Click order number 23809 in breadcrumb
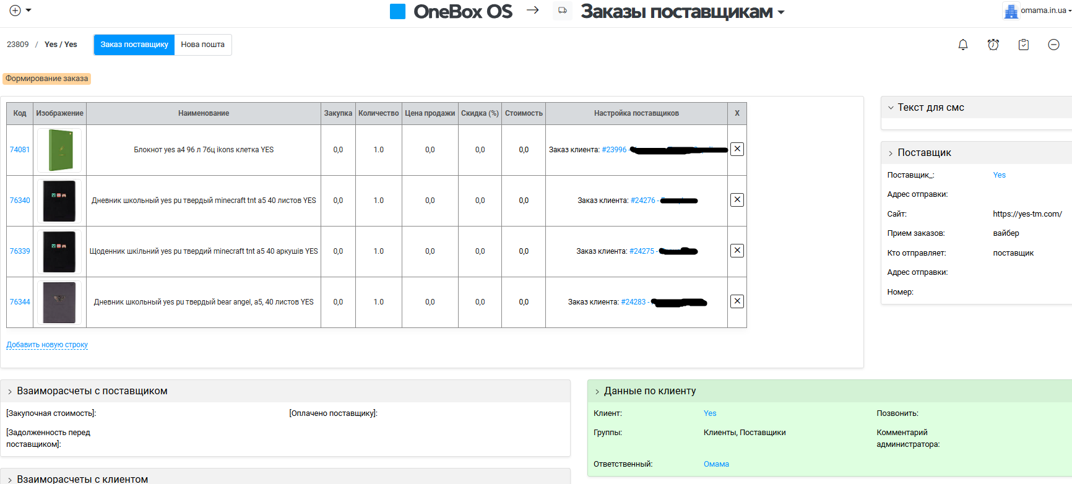 coord(18,45)
